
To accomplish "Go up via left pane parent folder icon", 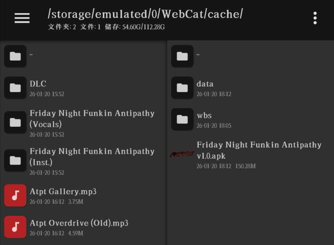I will click(15, 56).
